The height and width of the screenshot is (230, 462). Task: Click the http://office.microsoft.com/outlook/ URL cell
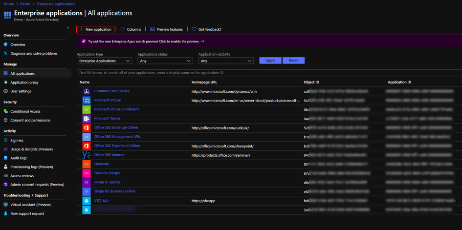click(220, 128)
